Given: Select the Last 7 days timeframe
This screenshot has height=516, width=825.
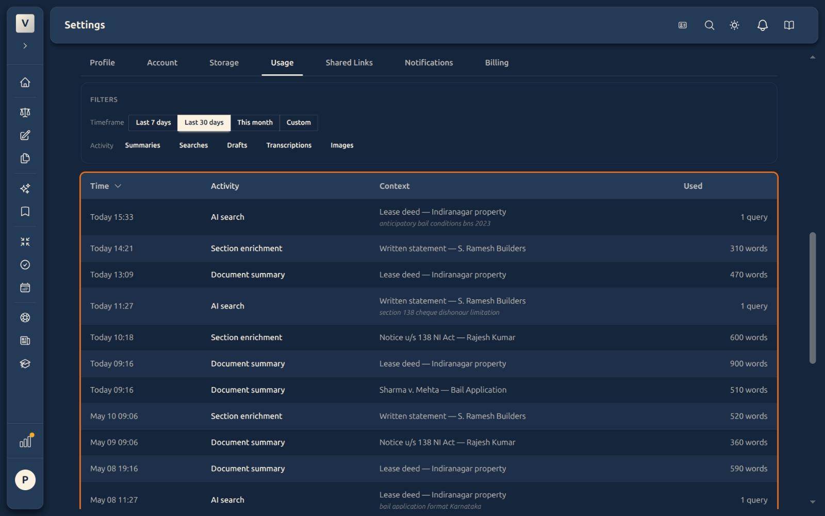Looking at the screenshot, I should coord(153,122).
